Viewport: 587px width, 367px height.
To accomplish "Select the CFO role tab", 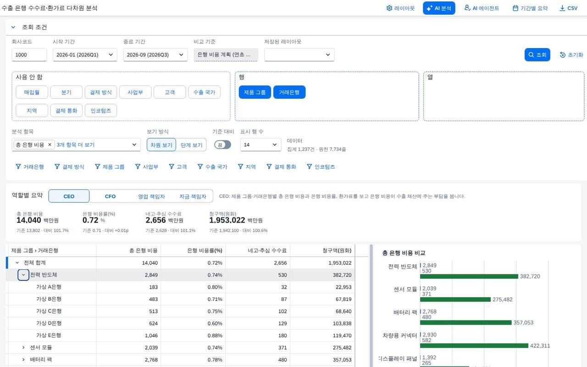I will pos(110,196).
